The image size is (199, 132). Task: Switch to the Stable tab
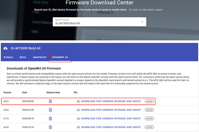pyautogui.click(x=8, y=57)
